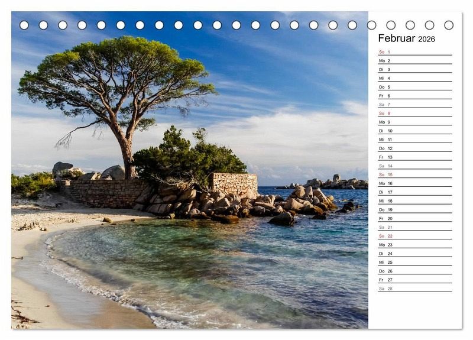Click the first binding hole at left

(24, 25)
